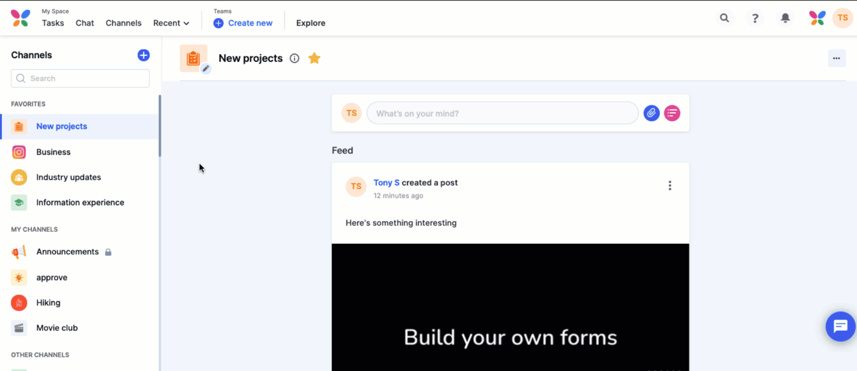Click the Industry updates yellow icon
This screenshot has width=857, height=371.
point(19,177)
